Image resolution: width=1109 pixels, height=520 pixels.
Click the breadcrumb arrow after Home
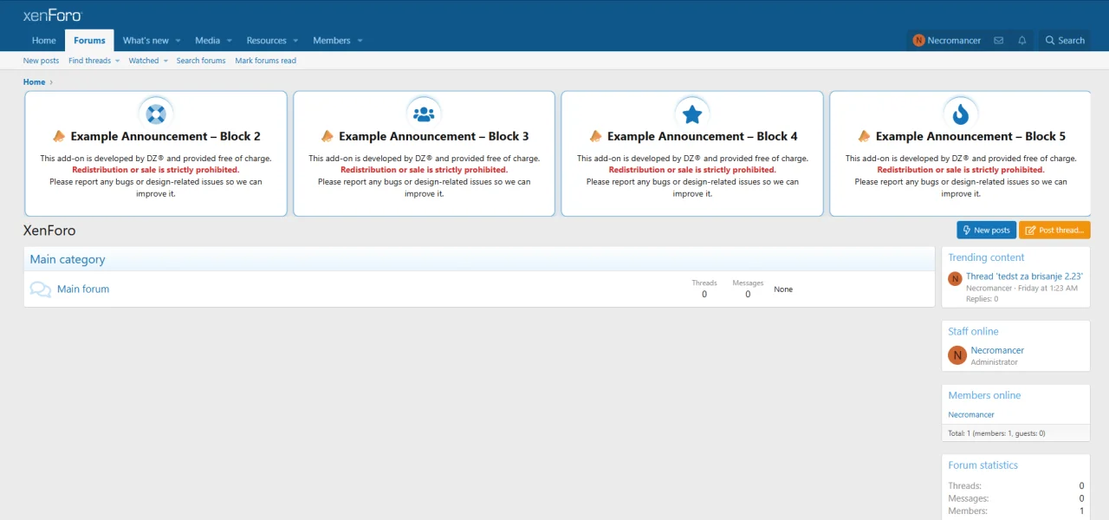coord(52,82)
